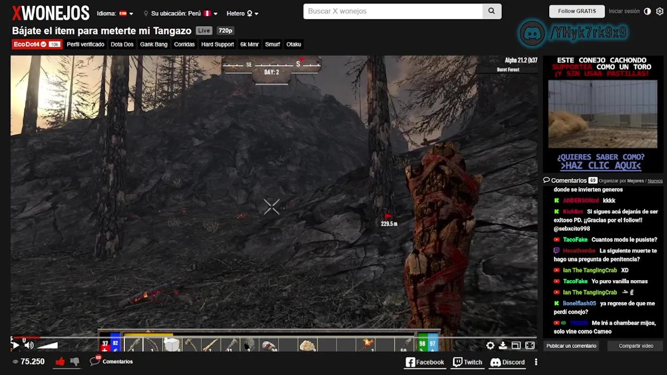Open Comentarios below the video
This screenshot has width=667, height=375.
click(x=112, y=361)
